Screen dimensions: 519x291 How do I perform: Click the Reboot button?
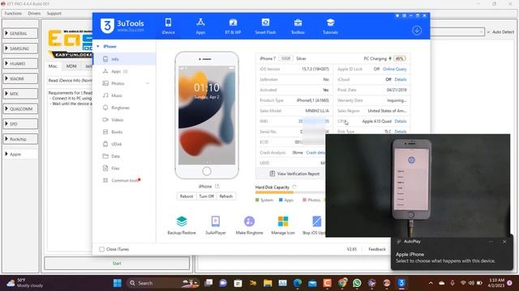[187, 196]
